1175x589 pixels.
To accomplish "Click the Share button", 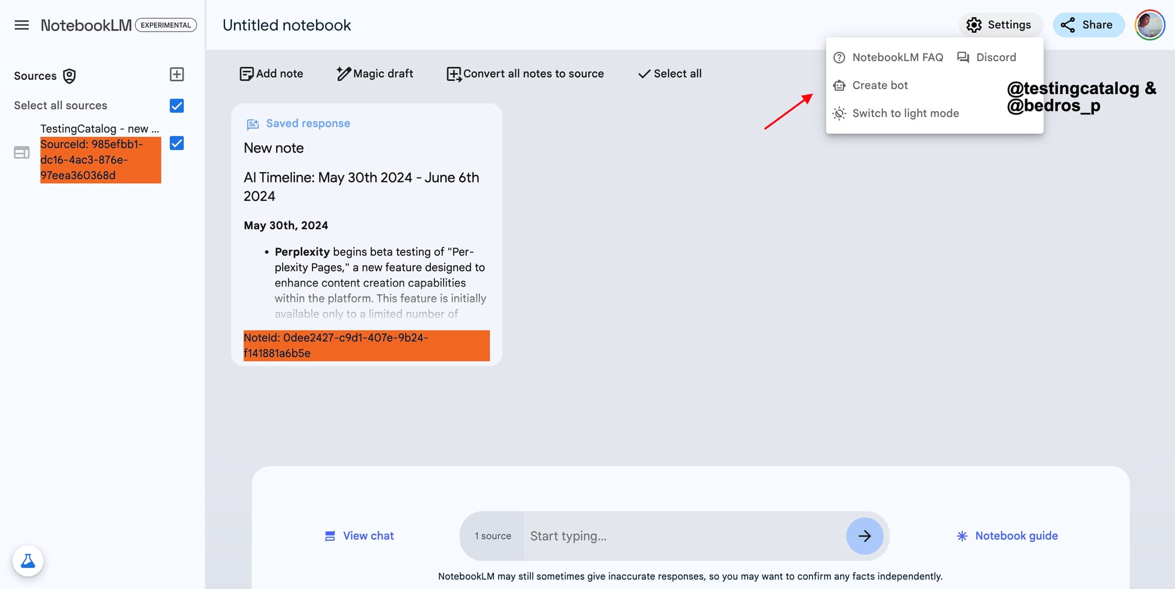I will point(1088,25).
